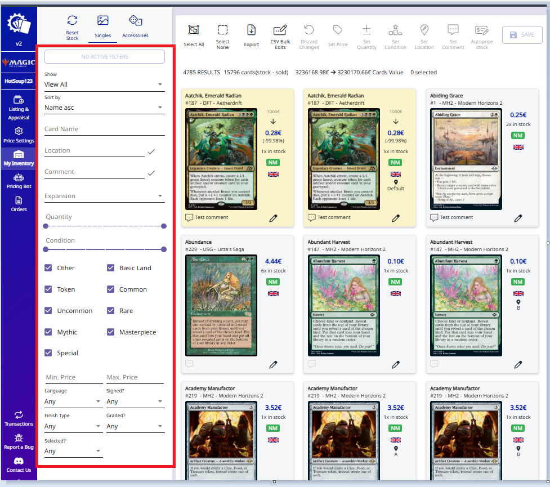550x487 pixels.
Task: Click the Set Price tag icon
Action: point(338,30)
